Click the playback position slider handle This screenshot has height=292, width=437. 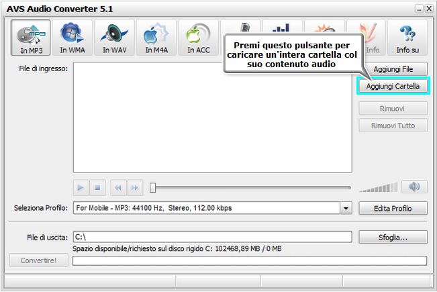(152, 187)
